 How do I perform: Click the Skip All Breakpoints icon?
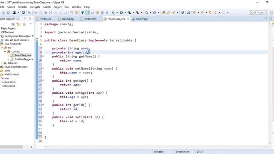coord(29,12)
